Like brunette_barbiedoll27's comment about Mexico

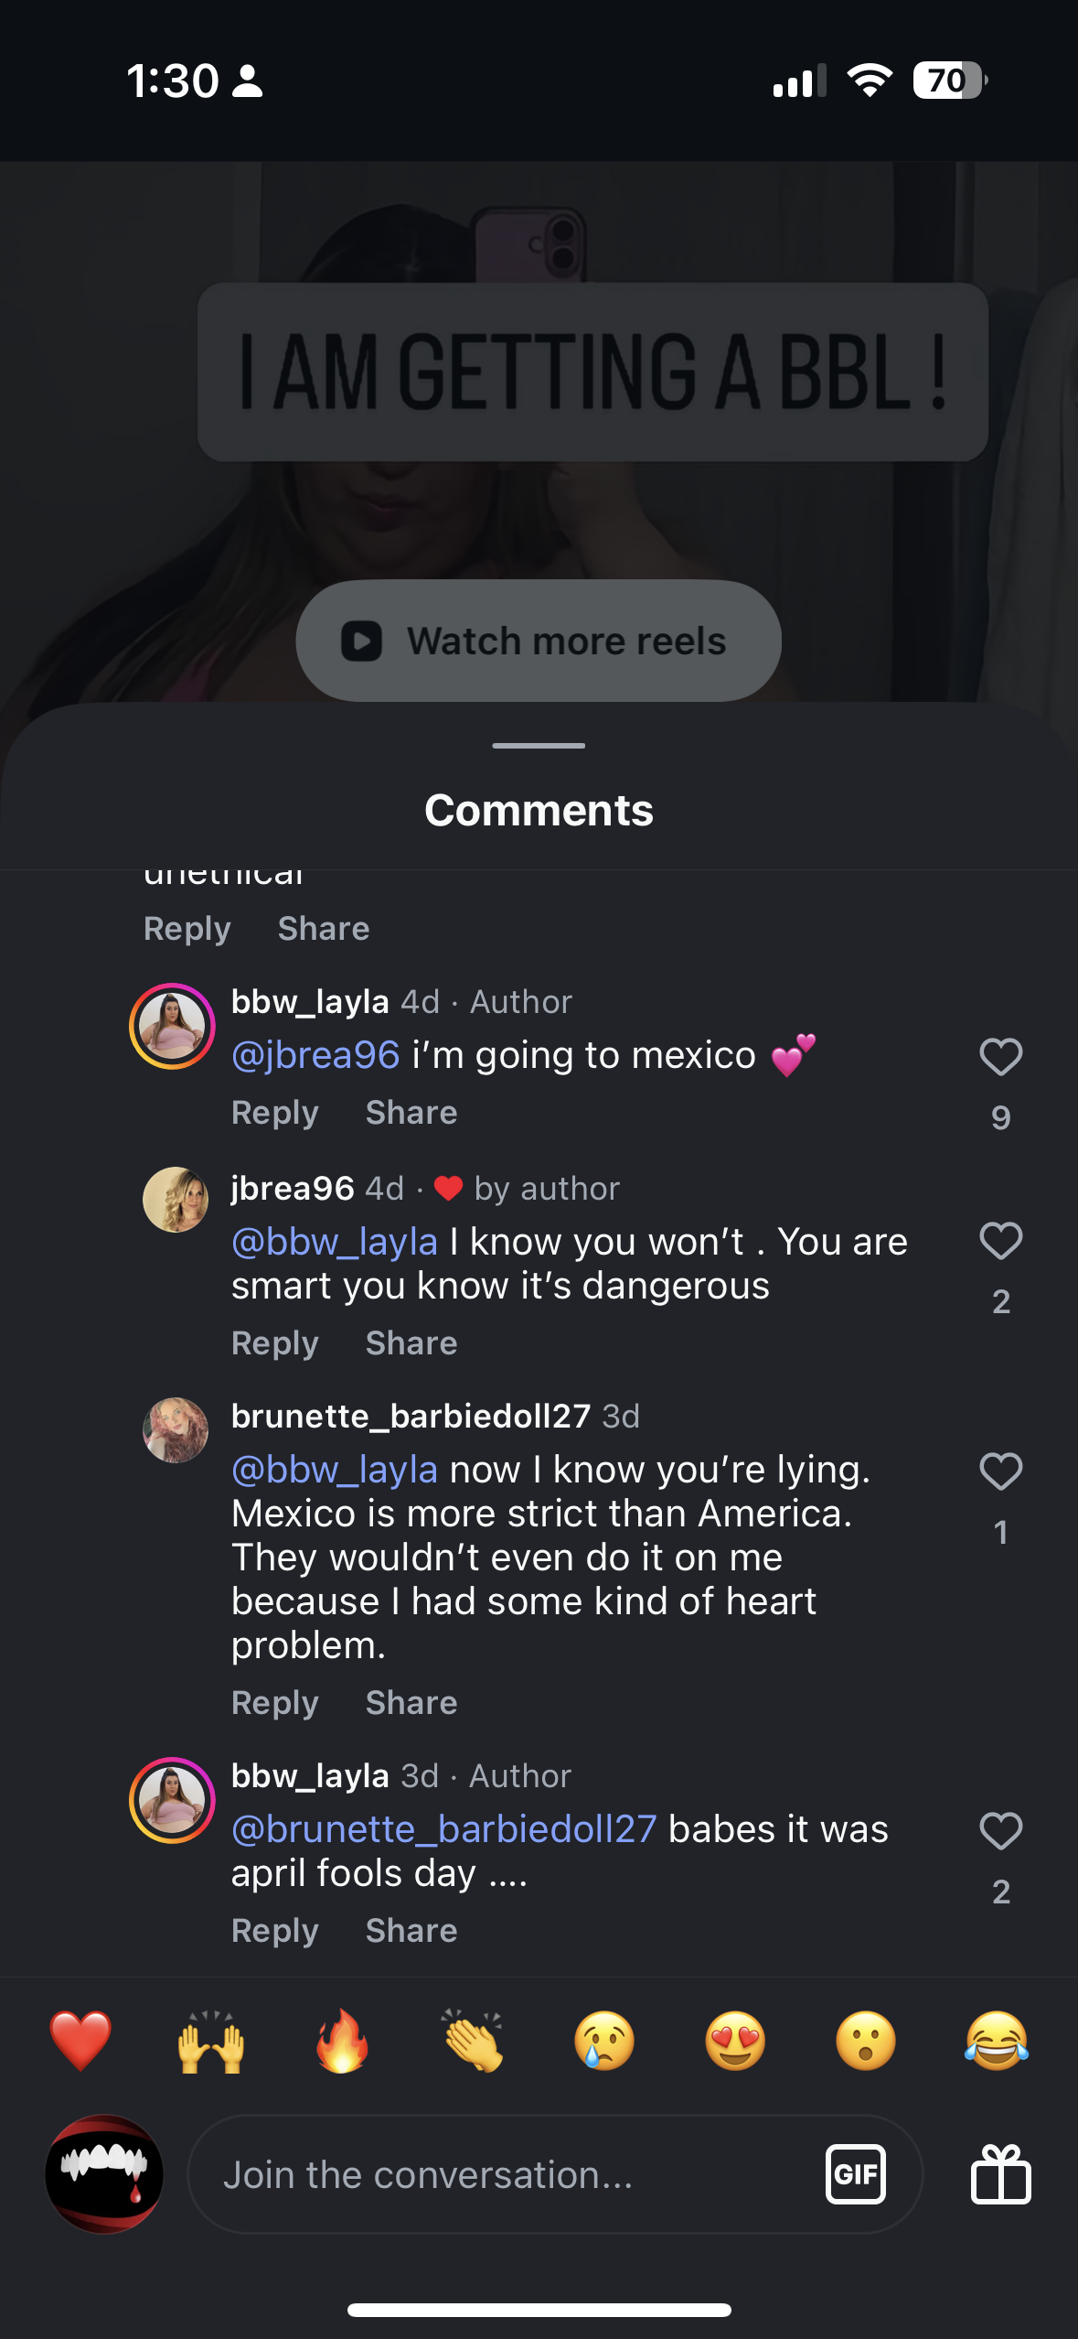pyautogui.click(x=1000, y=1472)
